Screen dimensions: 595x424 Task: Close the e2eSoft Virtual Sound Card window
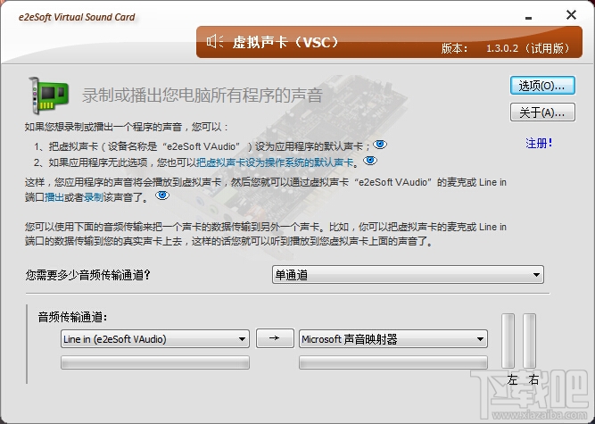[x=571, y=15]
